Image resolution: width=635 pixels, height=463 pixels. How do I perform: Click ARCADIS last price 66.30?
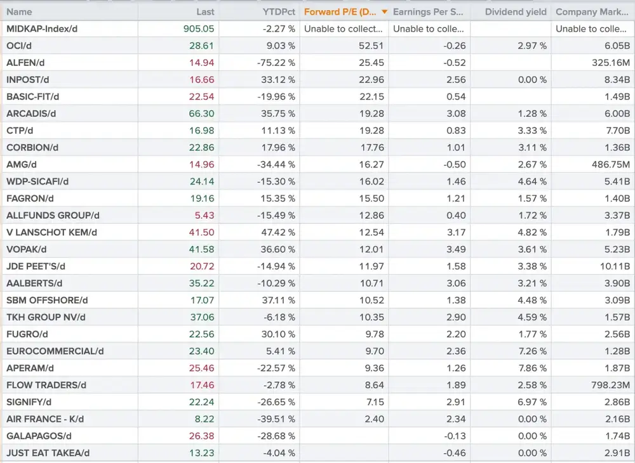202,114
